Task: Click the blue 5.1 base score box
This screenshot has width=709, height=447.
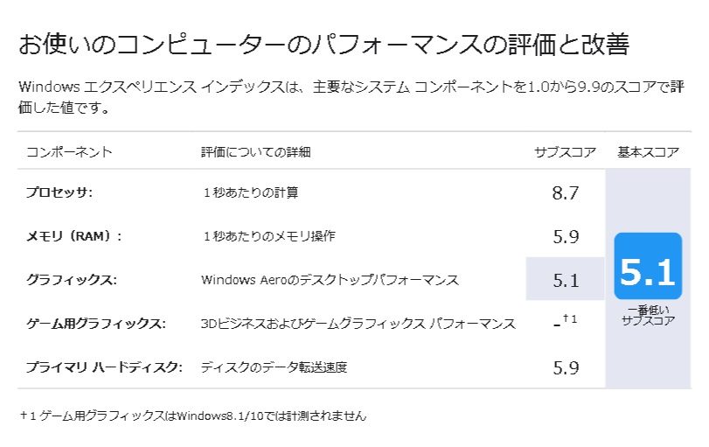Action: [648, 268]
